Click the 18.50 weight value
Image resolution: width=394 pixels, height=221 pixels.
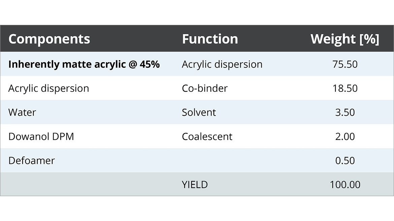(x=345, y=88)
